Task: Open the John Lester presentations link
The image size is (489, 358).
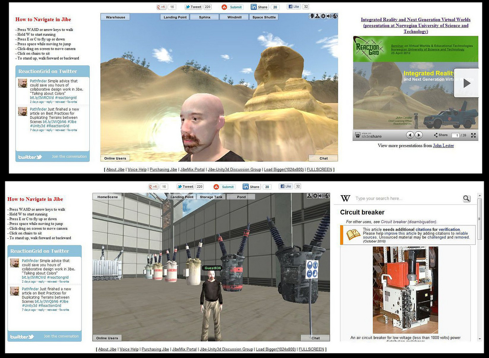Action: pos(443,146)
